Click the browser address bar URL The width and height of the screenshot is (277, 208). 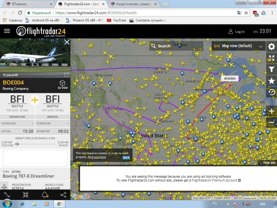pyautogui.click(x=96, y=13)
